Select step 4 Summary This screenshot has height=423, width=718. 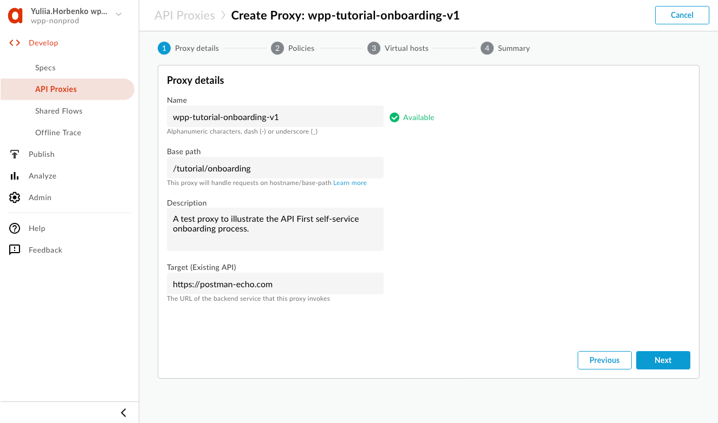(506, 48)
